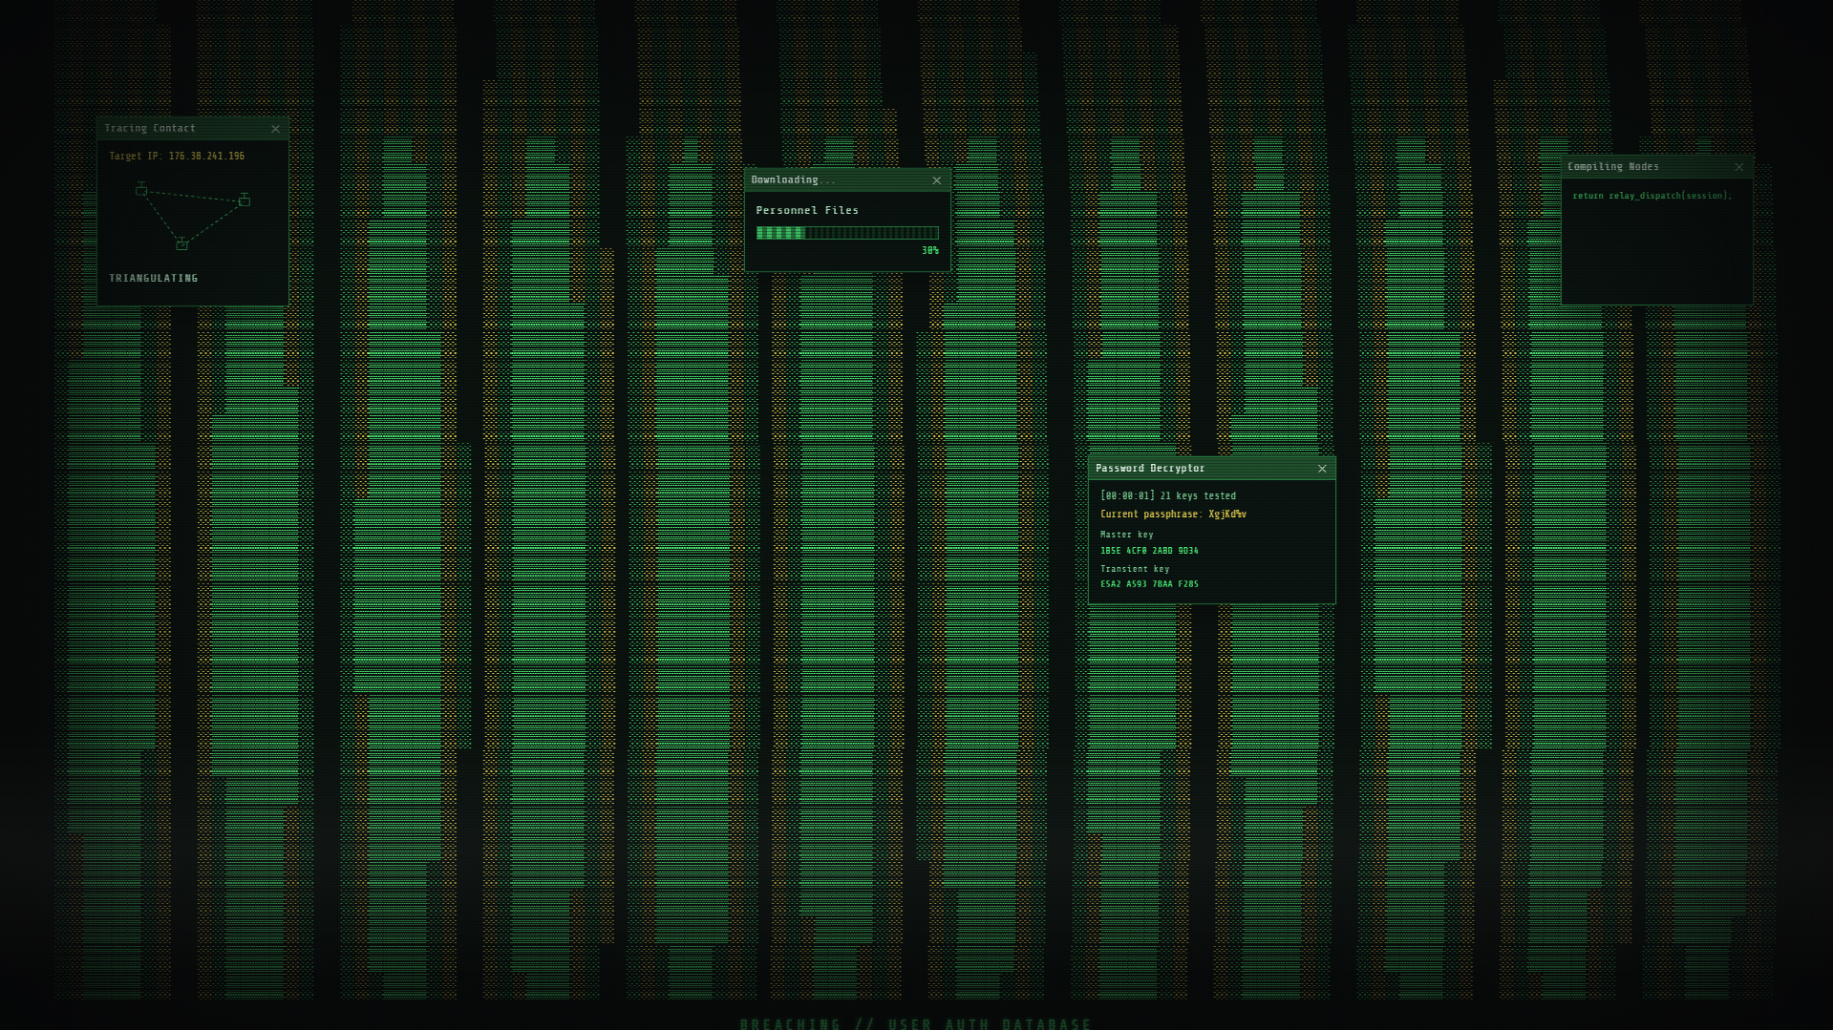
Task: Select the Master key value 1B5E 4CF0
Action: (1149, 551)
